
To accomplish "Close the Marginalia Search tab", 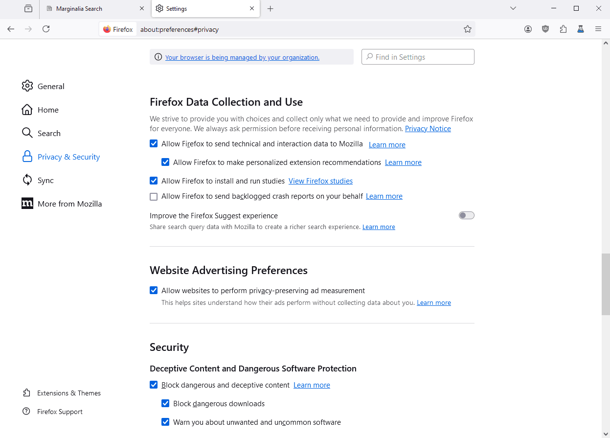I will coord(142,9).
